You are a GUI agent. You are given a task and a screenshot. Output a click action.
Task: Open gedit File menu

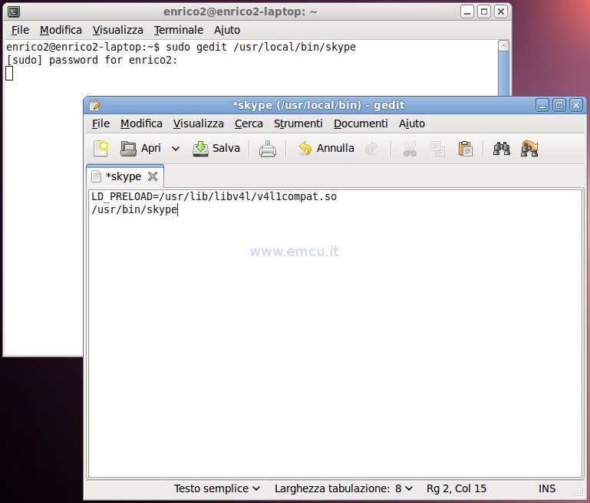tap(101, 123)
